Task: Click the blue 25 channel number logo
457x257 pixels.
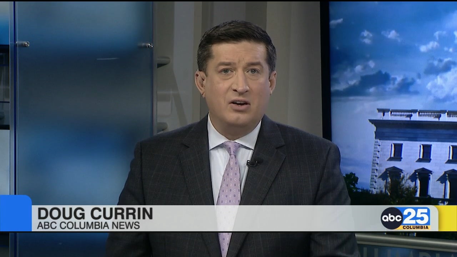Action: pos(416,216)
